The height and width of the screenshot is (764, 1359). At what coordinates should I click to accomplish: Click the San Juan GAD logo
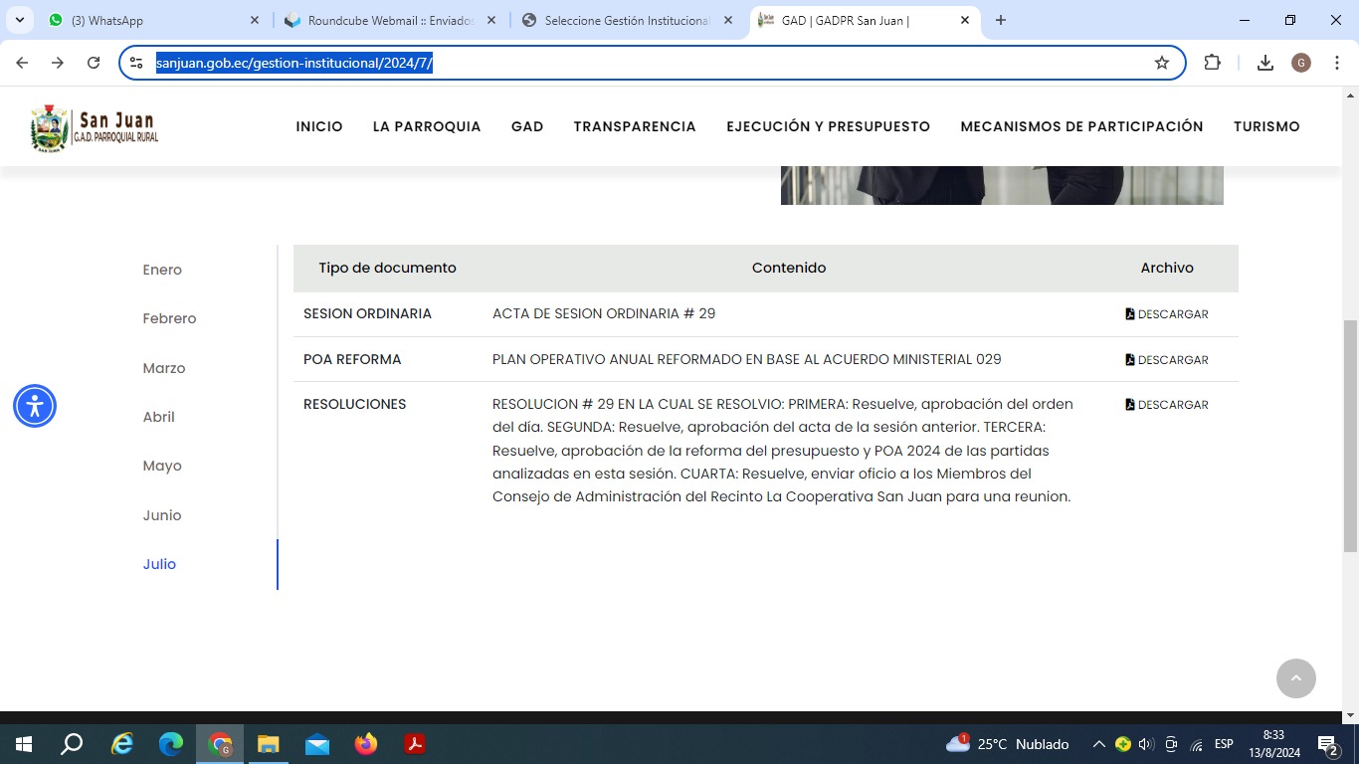(x=95, y=127)
